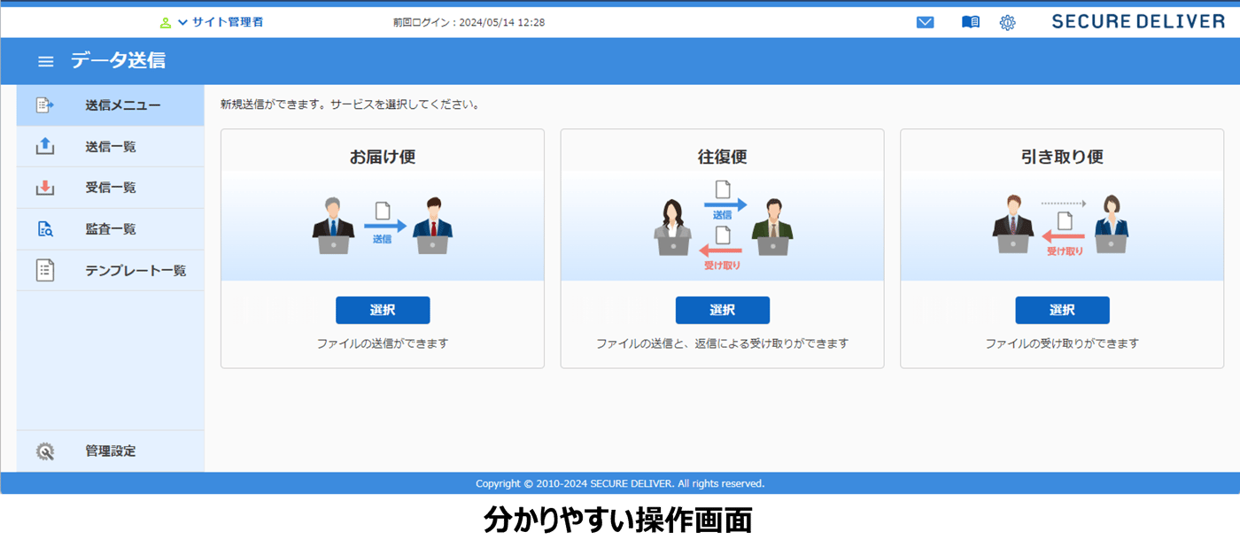Click the 送信メニュー sidebar icon
The image size is (1240, 555).
click(x=45, y=105)
